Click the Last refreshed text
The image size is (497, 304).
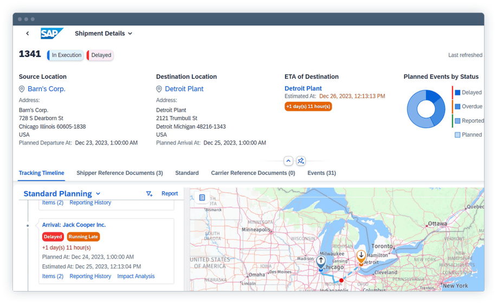[466, 55]
